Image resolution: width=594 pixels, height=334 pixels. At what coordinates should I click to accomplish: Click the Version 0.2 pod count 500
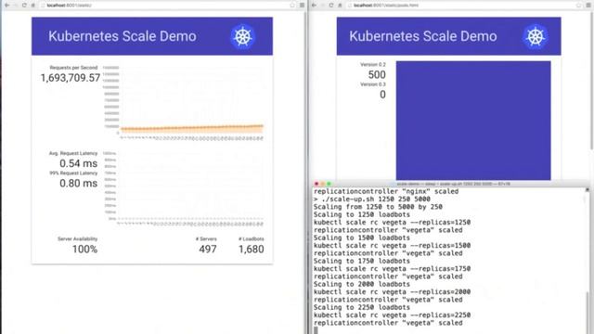(x=377, y=75)
